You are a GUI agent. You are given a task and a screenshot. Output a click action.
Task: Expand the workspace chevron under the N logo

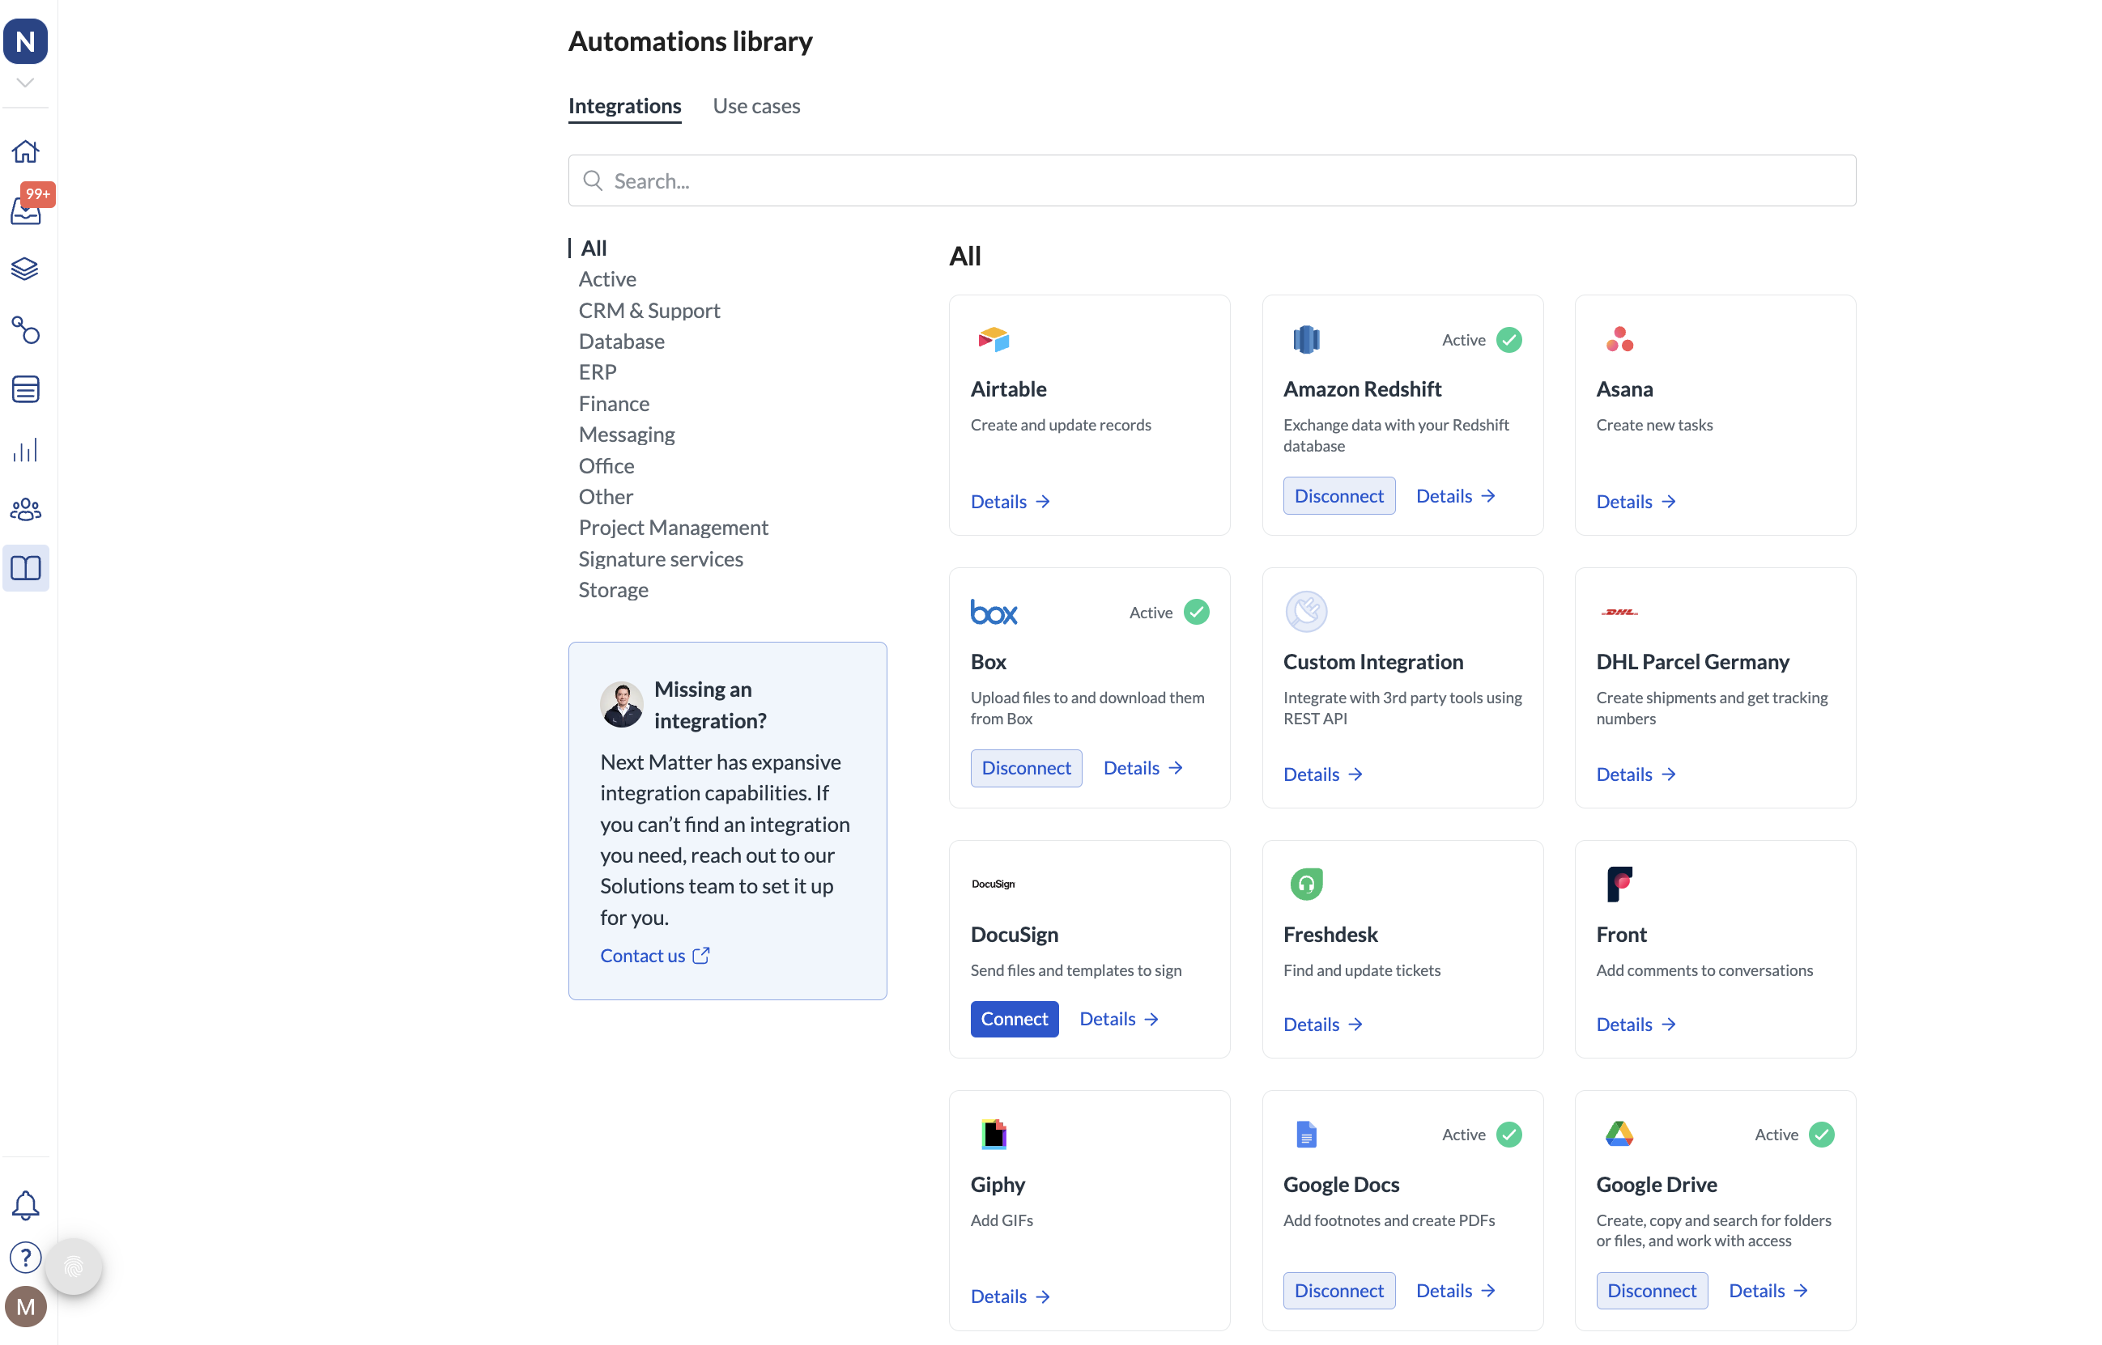[x=24, y=82]
